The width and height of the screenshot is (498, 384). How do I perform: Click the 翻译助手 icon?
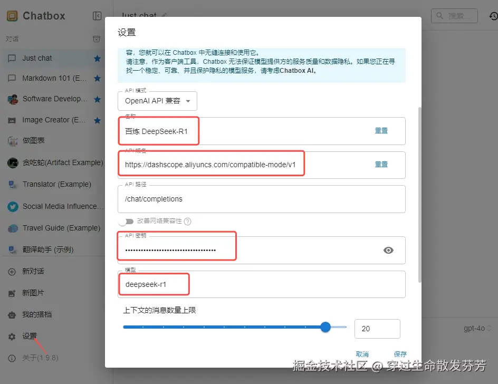pos(12,250)
